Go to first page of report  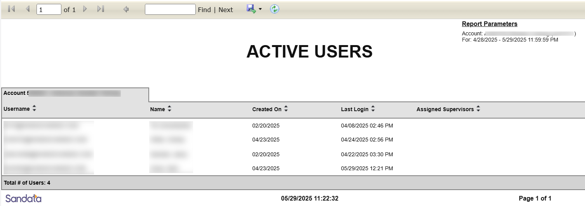pos(11,9)
